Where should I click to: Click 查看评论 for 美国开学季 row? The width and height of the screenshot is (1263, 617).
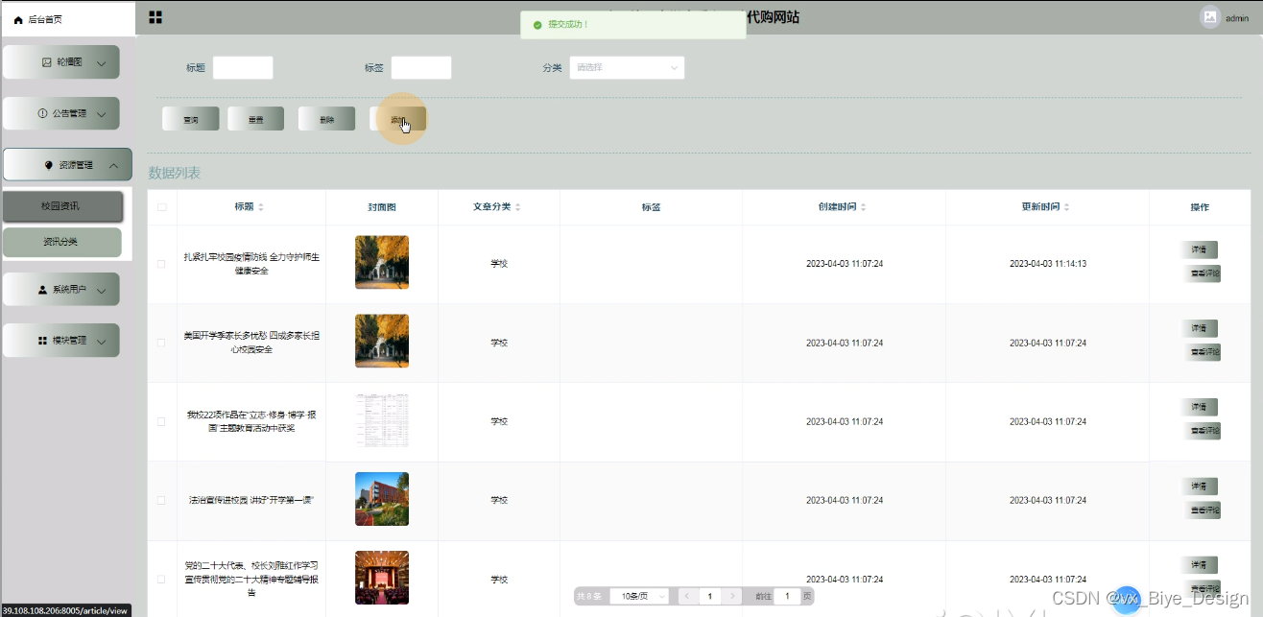click(1202, 352)
